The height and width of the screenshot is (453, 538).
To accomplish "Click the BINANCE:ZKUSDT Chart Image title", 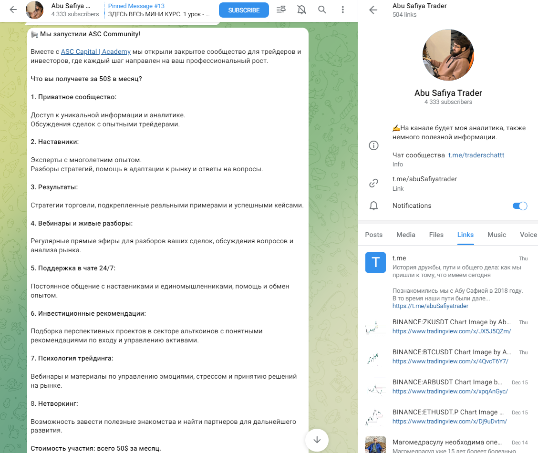I will (452, 322).
